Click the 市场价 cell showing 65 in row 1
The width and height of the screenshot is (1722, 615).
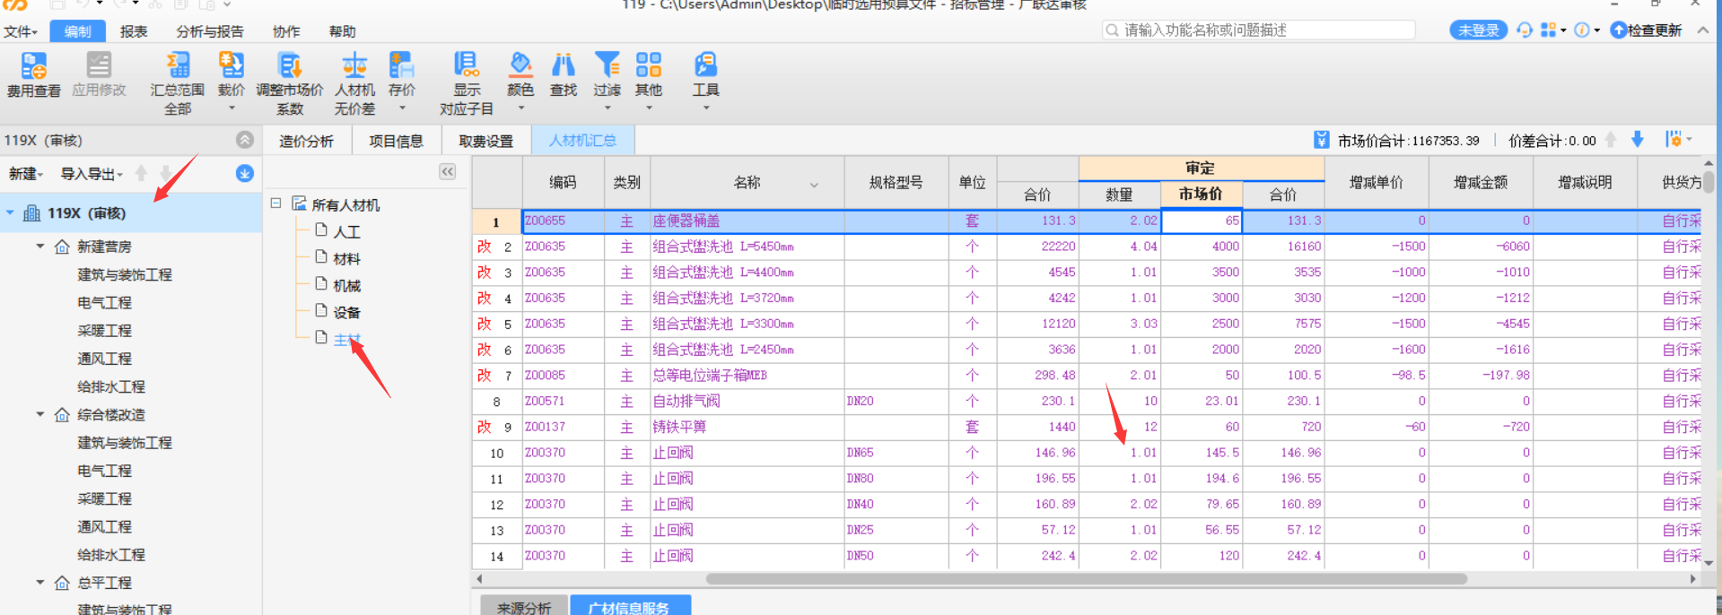pos(1202,221)
